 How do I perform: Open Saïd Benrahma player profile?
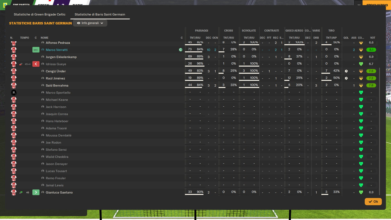point(57,86)
